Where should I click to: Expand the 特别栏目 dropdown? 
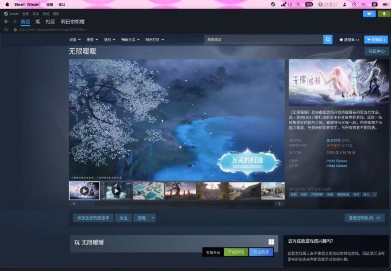click(x=155, y=40)
